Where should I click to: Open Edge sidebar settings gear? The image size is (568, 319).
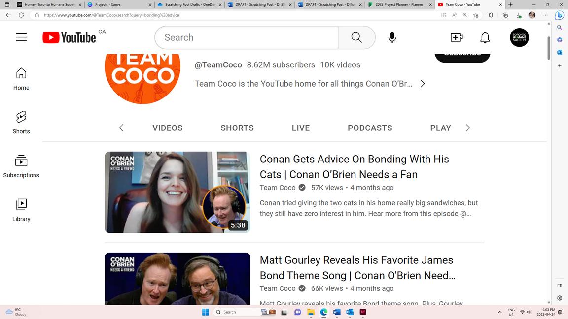[x=560, y=298]
